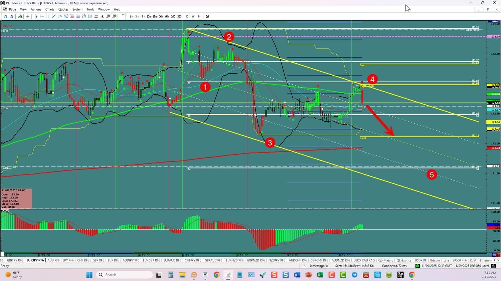Open the Windows Start menu
501x281 pixels.
coord(89,275)
